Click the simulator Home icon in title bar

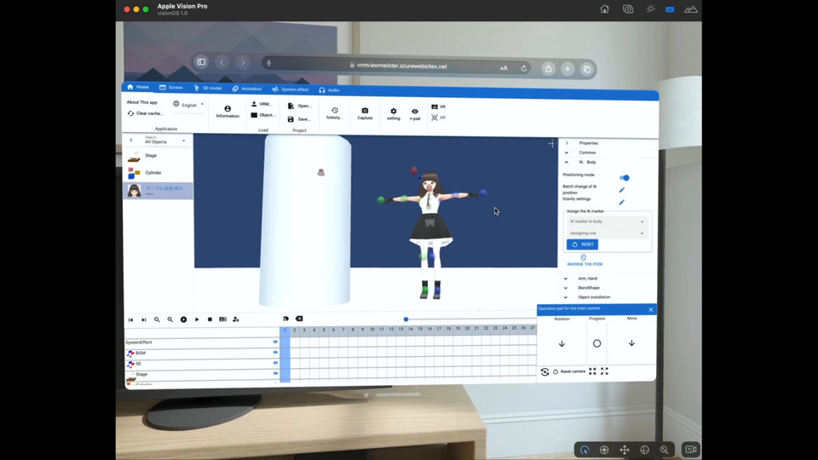pos(604,9)
